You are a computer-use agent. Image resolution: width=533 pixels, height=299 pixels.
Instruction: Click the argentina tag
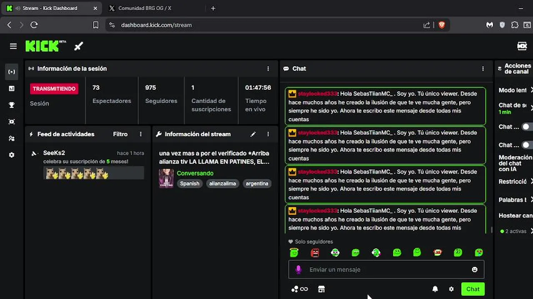click(x=257, y=184)
